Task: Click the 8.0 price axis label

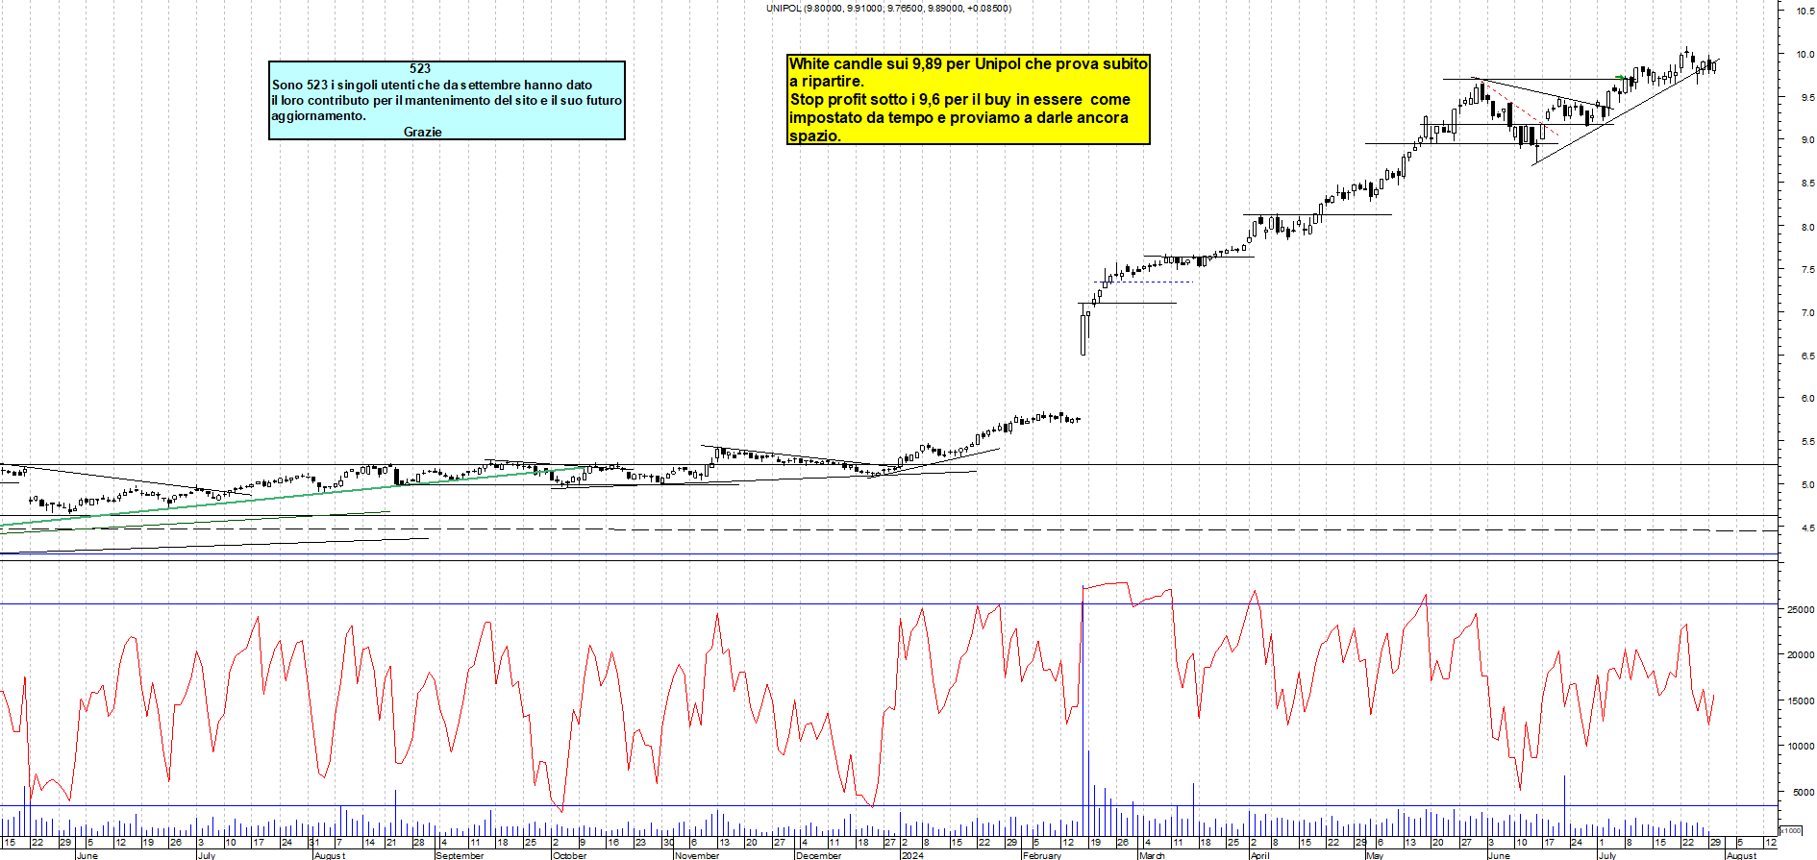Action: (1807, 227)
